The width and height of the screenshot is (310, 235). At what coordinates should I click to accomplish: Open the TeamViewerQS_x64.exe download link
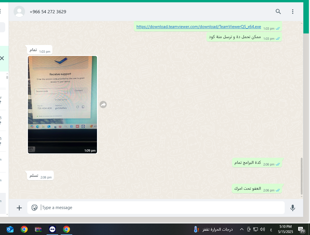tap(199, 27)
